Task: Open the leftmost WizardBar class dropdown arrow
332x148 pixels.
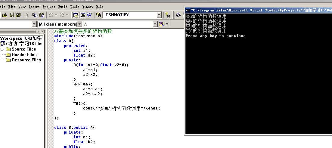Action: tap(34, 24)
